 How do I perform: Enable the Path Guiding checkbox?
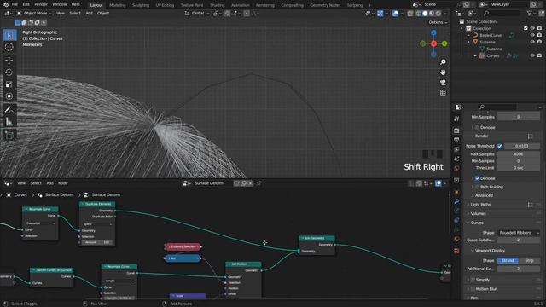(x=478, y=187)
